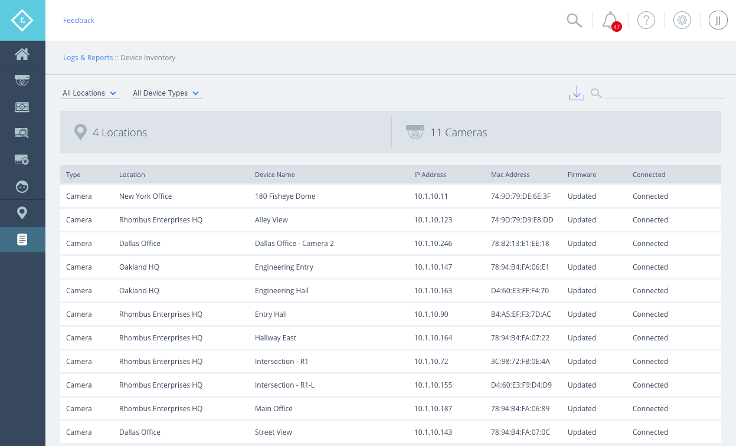Open the starred item icon in the sidebar
The image size is (743, 446).
pos(22,159)
